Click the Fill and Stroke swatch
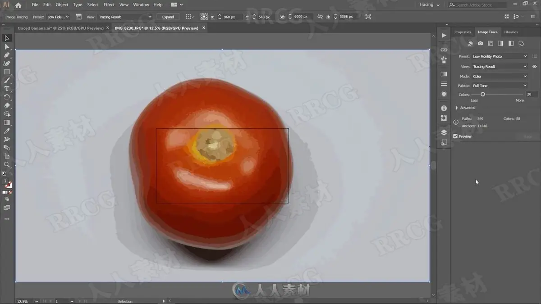 (x=8, y=184)
